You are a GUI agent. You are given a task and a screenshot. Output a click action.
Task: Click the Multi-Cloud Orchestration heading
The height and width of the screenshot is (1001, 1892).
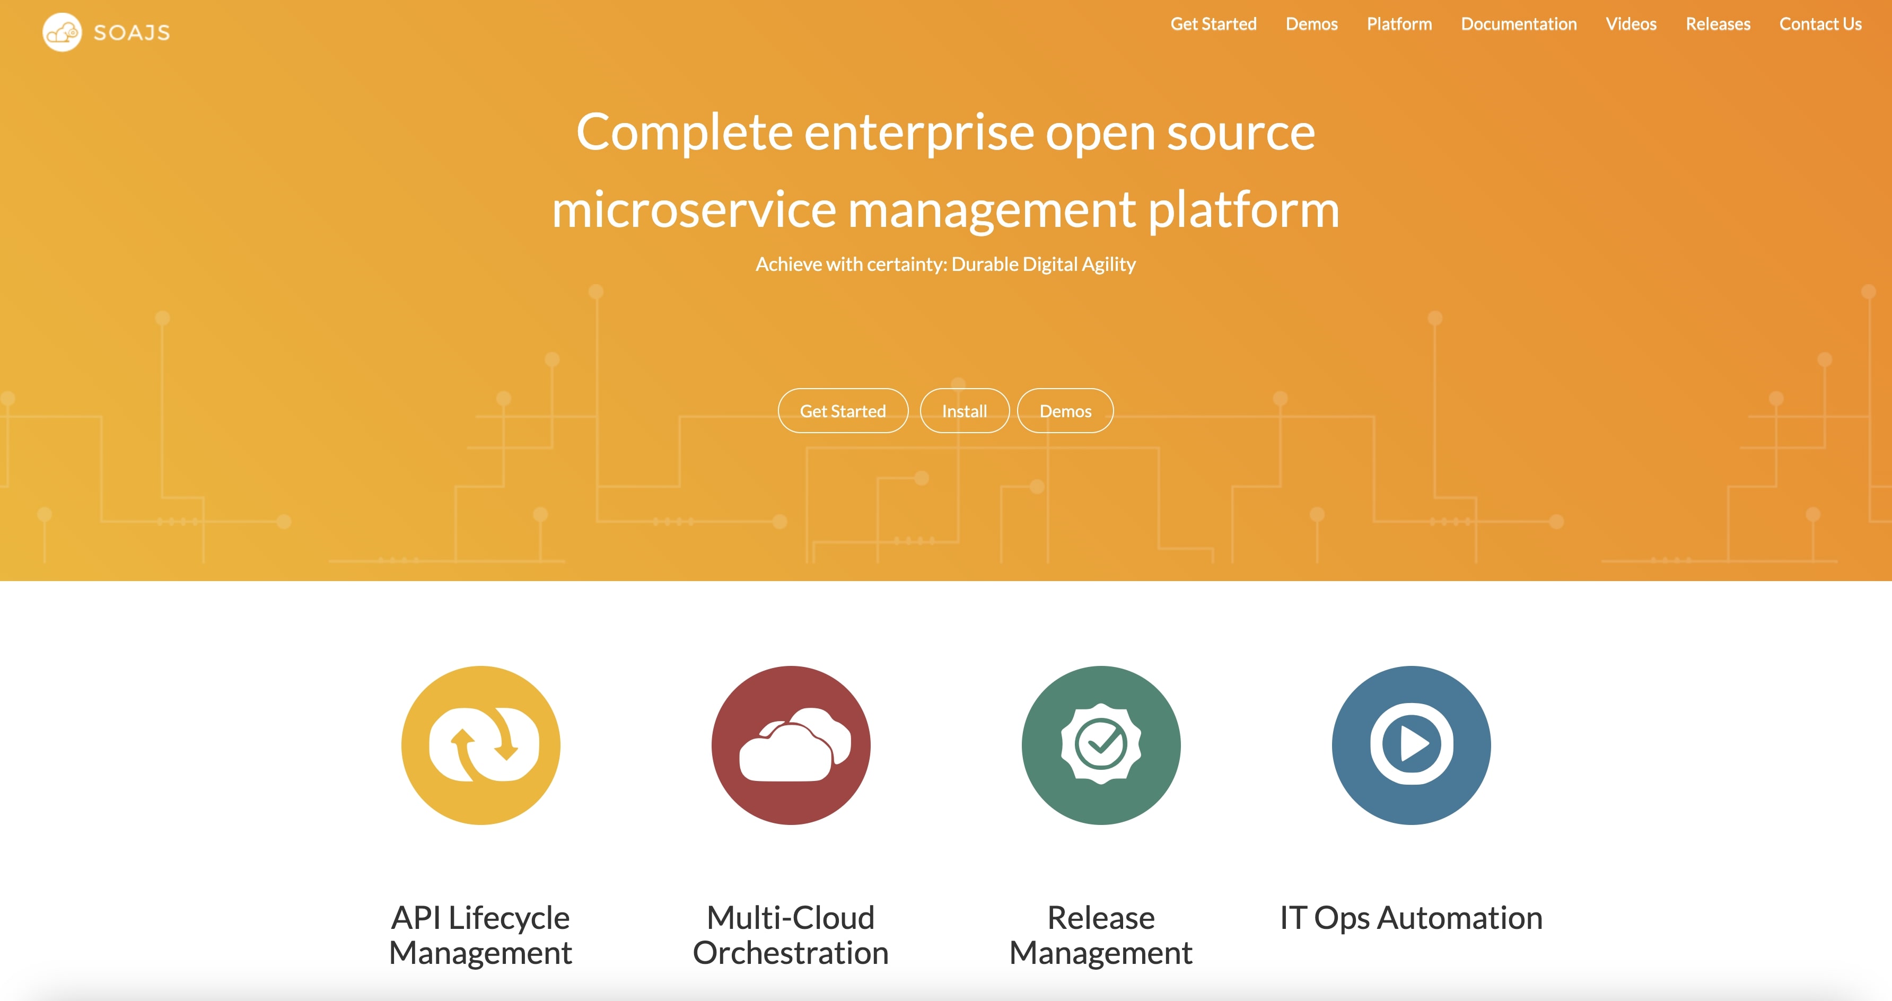point(790,934)
